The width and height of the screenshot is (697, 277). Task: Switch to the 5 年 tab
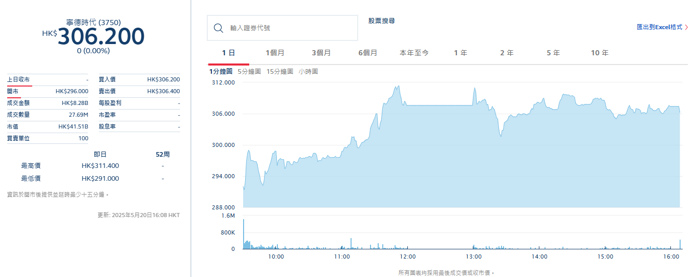click(x=553, y=53)
